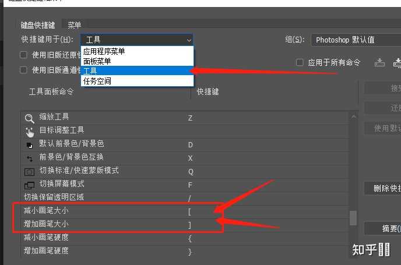
Task: Click shortcut ] for 增加画笔大小
Action: 189,225
